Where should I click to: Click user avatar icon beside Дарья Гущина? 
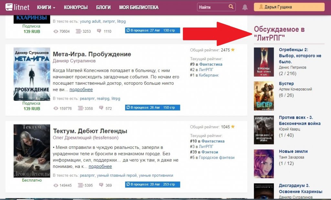click(261, 7)
